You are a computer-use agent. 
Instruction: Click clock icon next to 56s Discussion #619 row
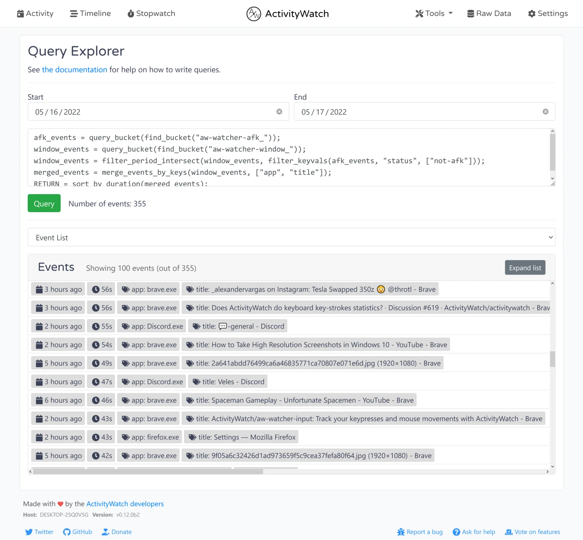[96, 308]
